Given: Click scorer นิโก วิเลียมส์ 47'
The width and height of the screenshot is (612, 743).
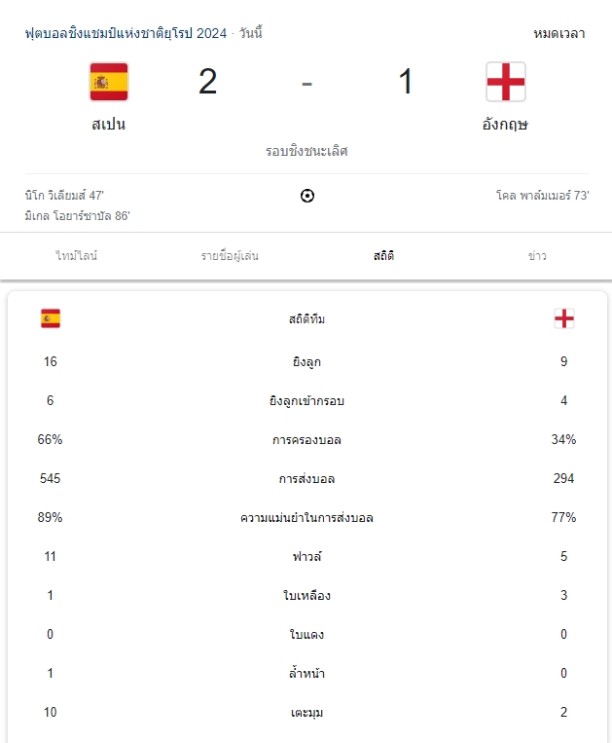Looking at the screenshot, I should point(64,196).
